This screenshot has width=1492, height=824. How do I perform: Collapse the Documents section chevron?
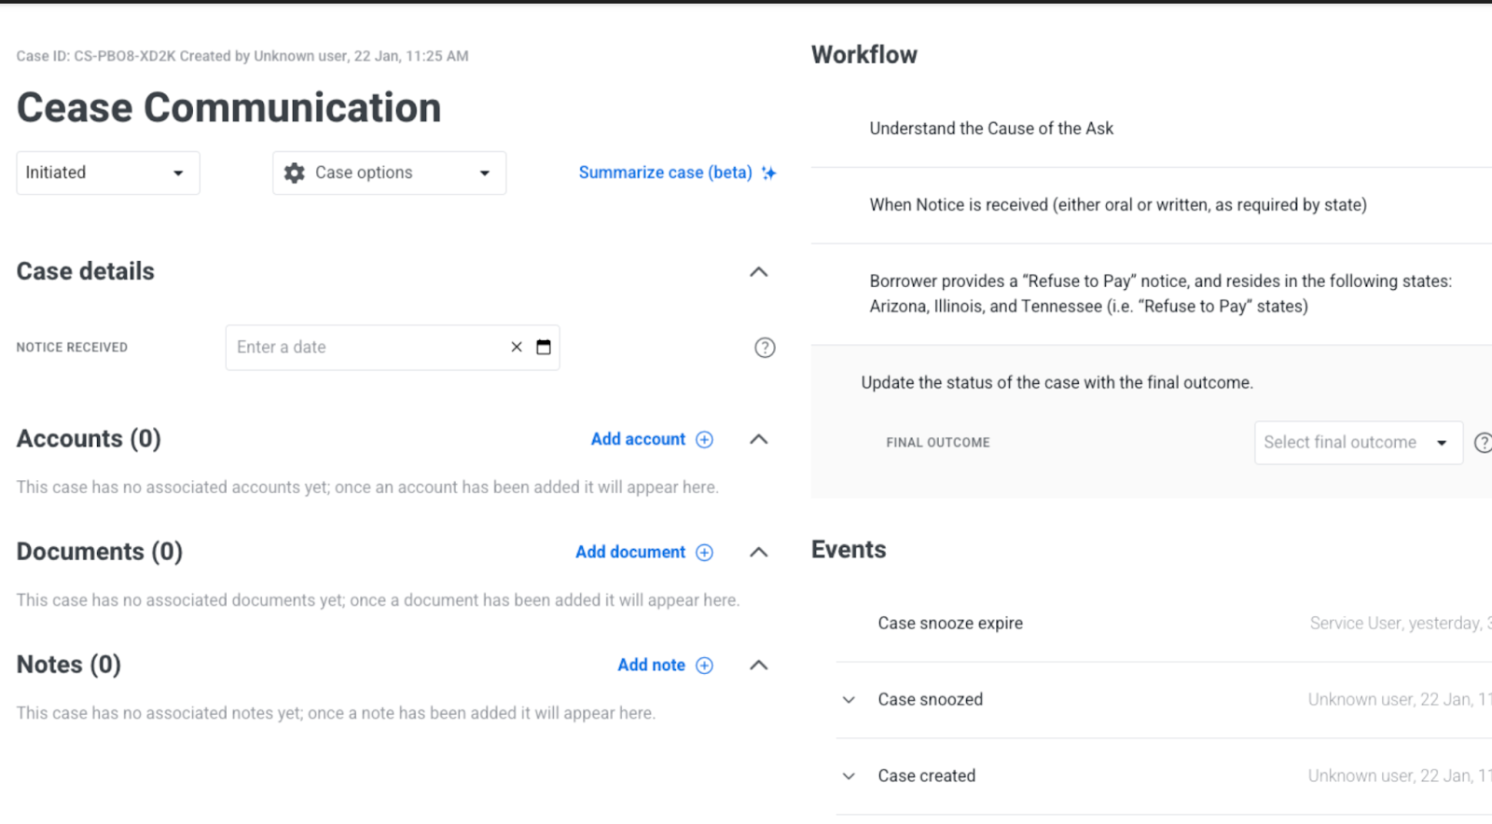(x=759, y=552)
